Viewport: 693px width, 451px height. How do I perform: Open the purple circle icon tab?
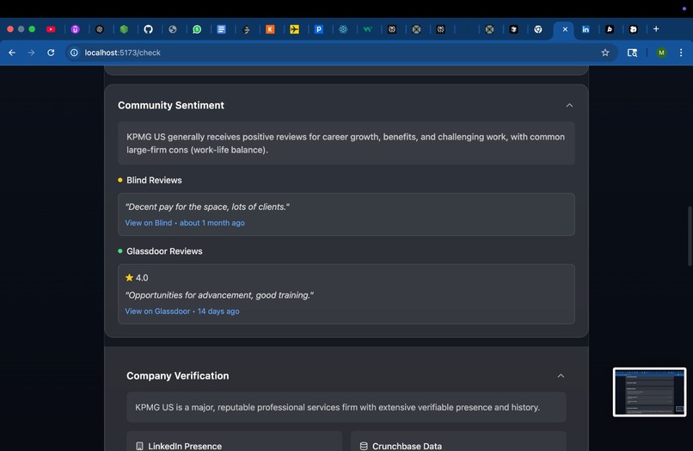(x=75, y=29)
